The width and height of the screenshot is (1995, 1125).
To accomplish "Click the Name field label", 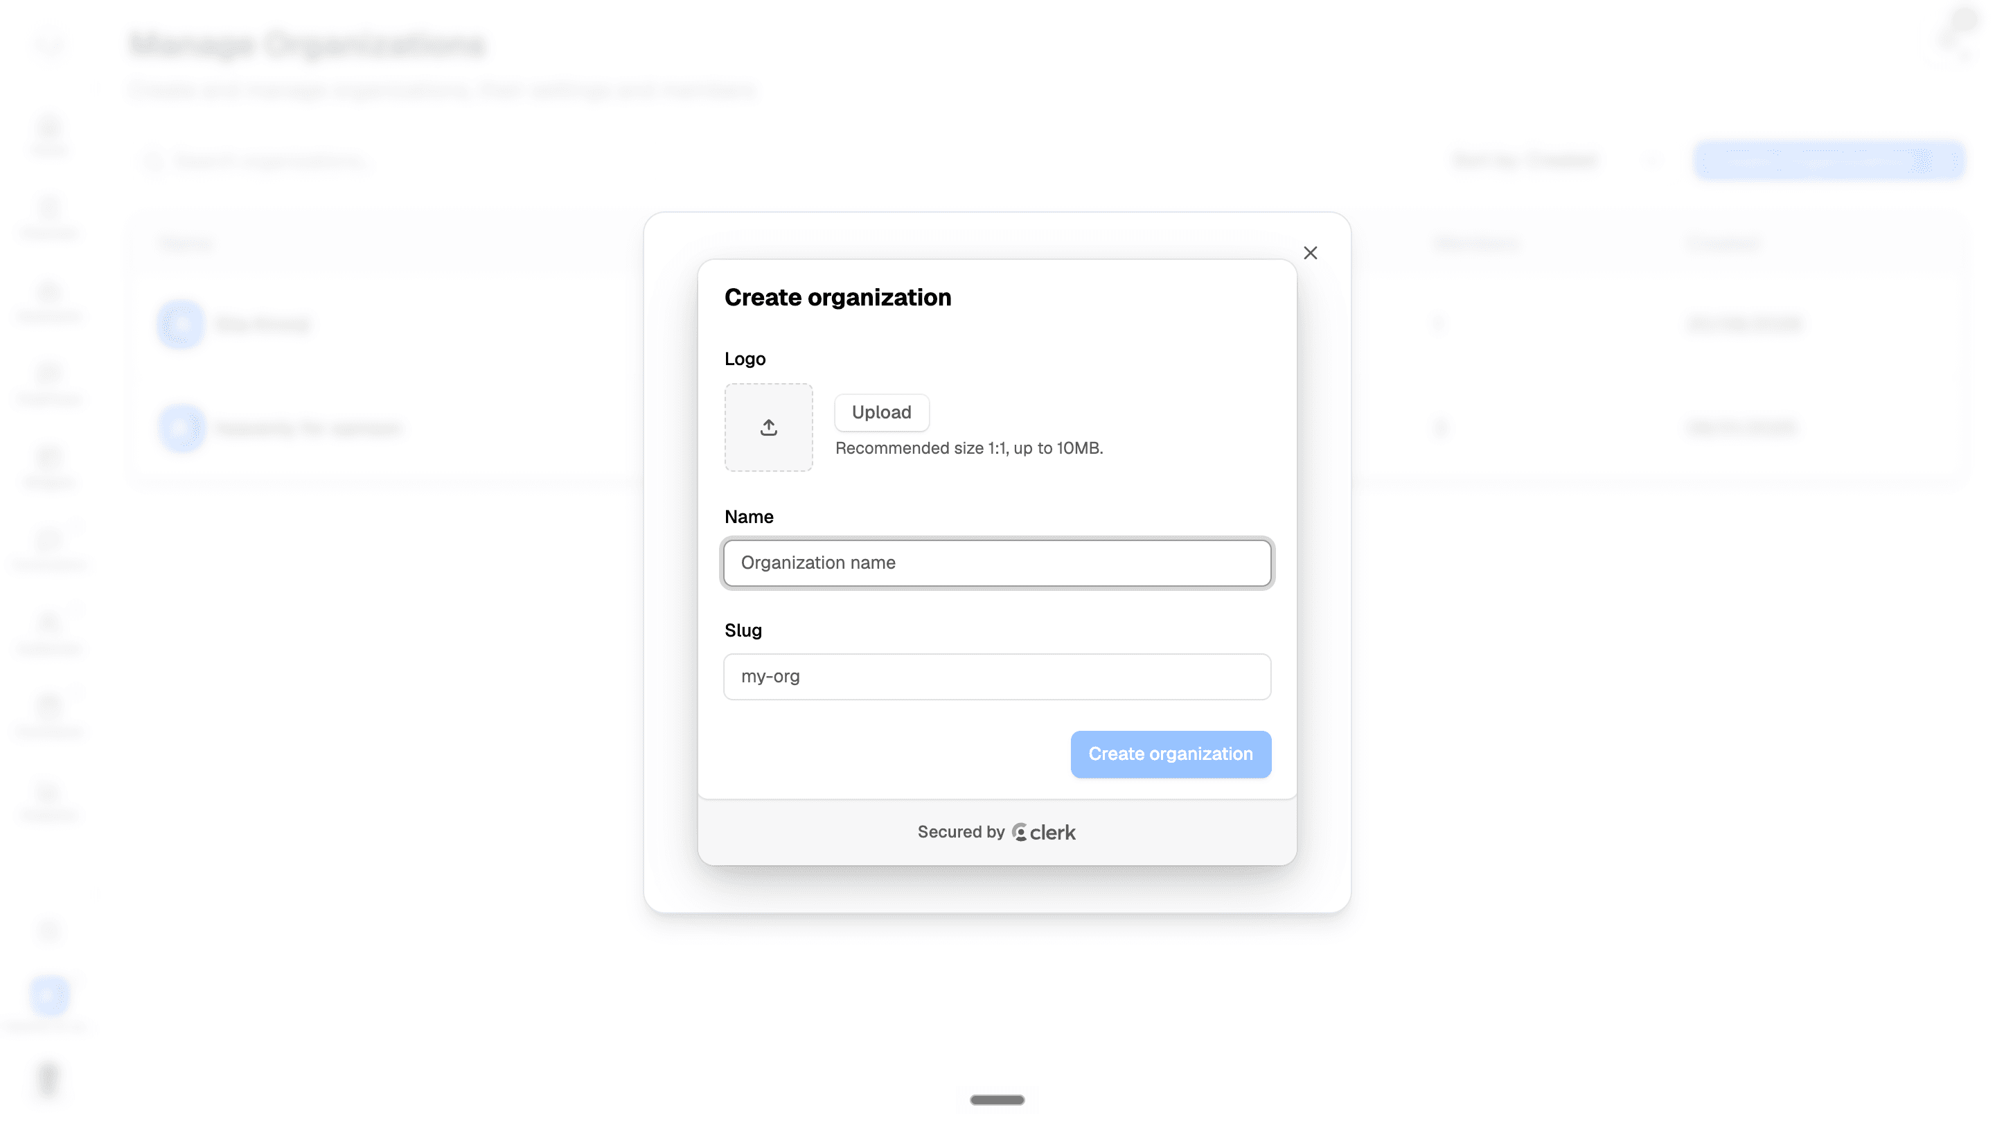I will 748,517.
